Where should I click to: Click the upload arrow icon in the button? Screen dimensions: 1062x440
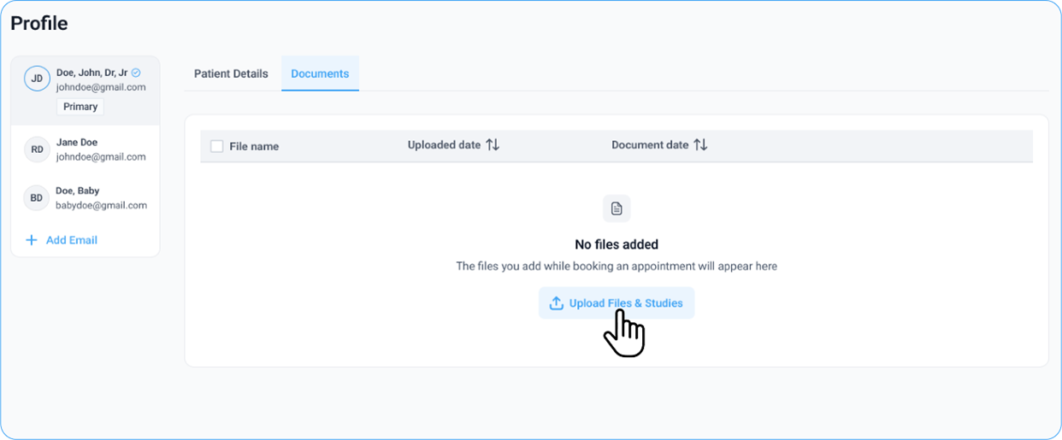[x=556, y=303]
